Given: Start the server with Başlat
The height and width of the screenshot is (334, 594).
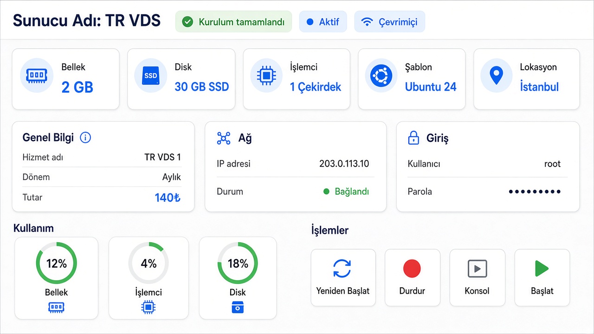Looking at the screenshot, I should pyautogui.click(x=542, y=277).
